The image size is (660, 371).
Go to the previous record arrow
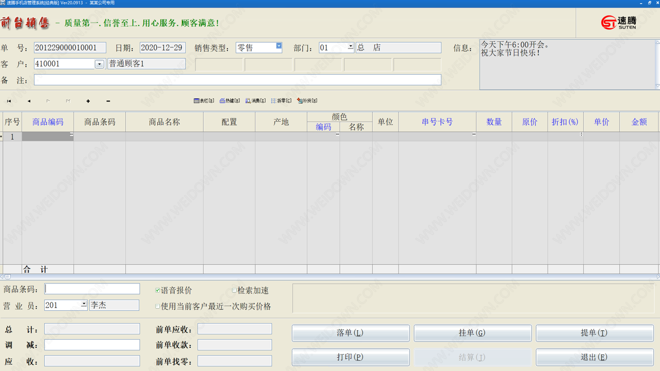pos(29,101)
